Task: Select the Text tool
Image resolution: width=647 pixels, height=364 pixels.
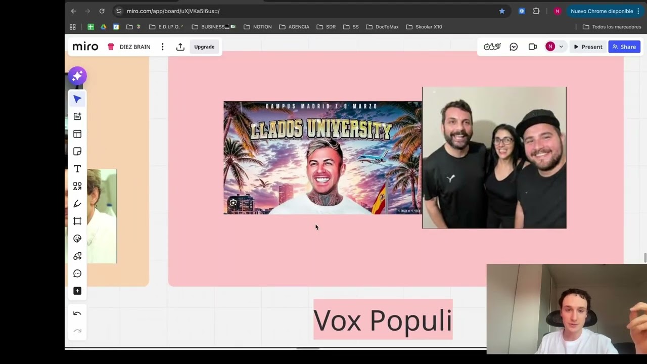Action: 77,169
